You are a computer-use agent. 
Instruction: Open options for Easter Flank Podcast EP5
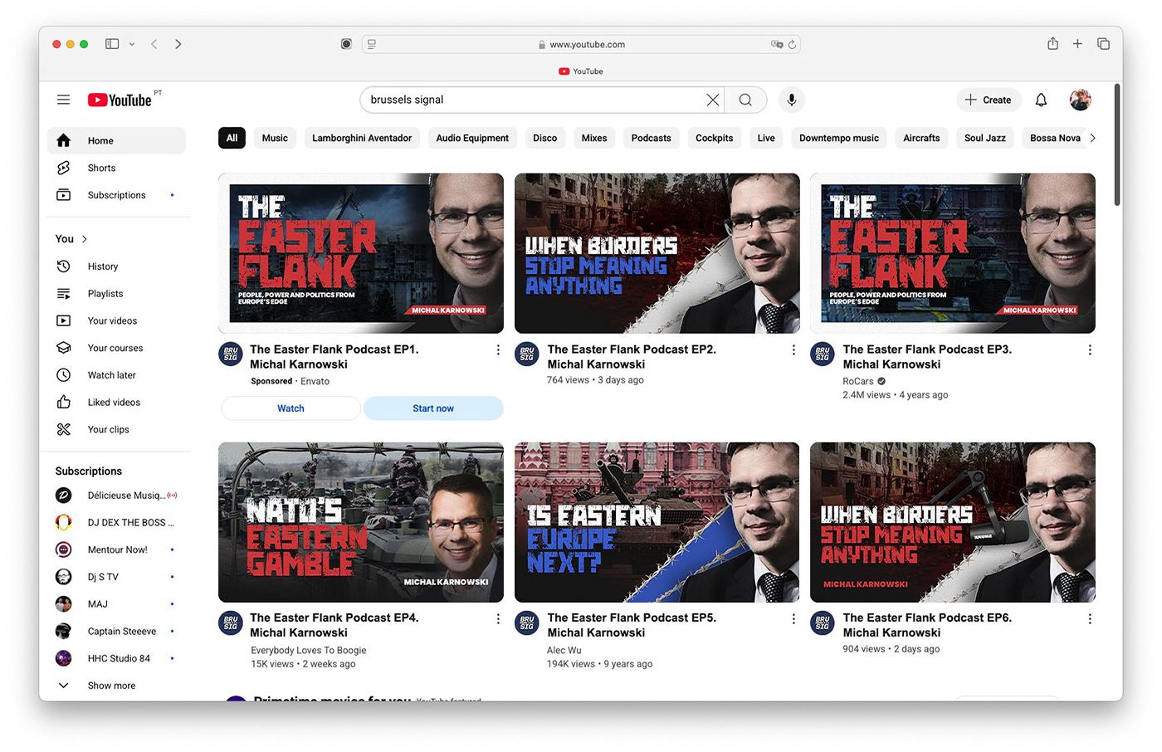click(793, 618)
